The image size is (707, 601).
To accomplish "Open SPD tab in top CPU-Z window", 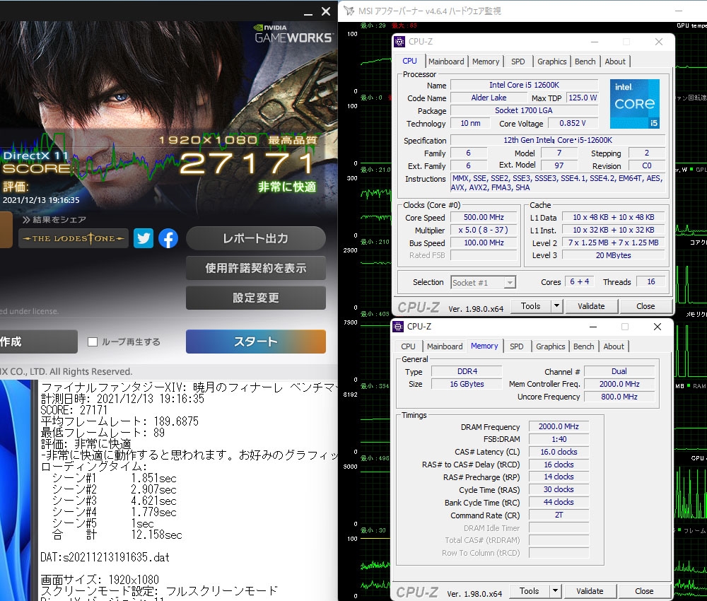I will (518, 62).
